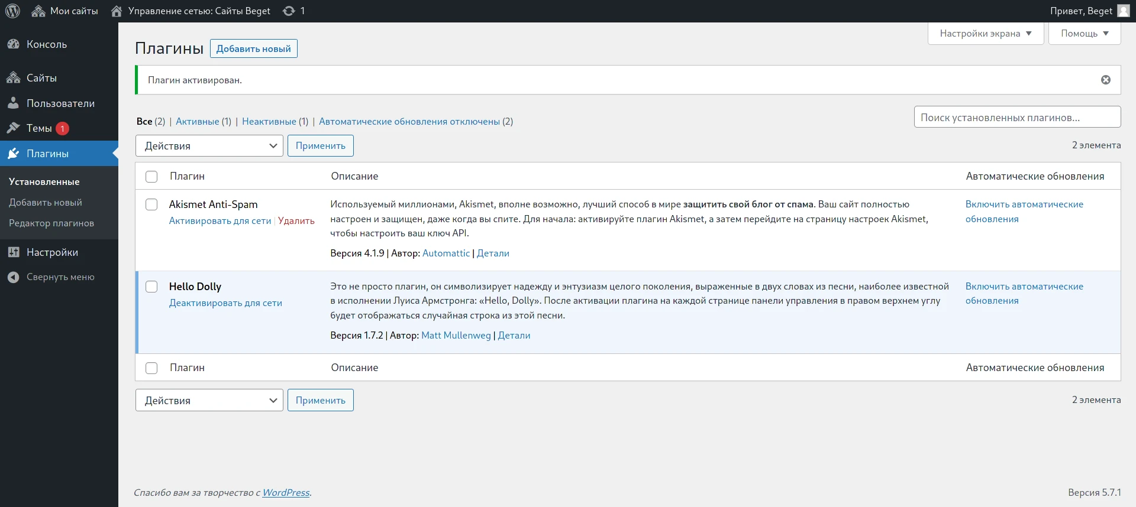Expand the Настройки экрана panel

click(x=985, y=34)
